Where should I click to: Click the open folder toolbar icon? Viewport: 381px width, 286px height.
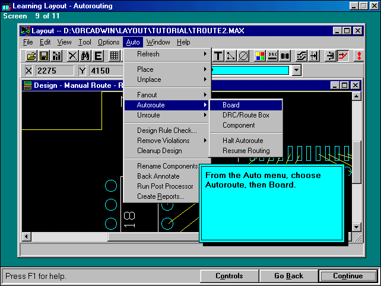coord(31,56)
